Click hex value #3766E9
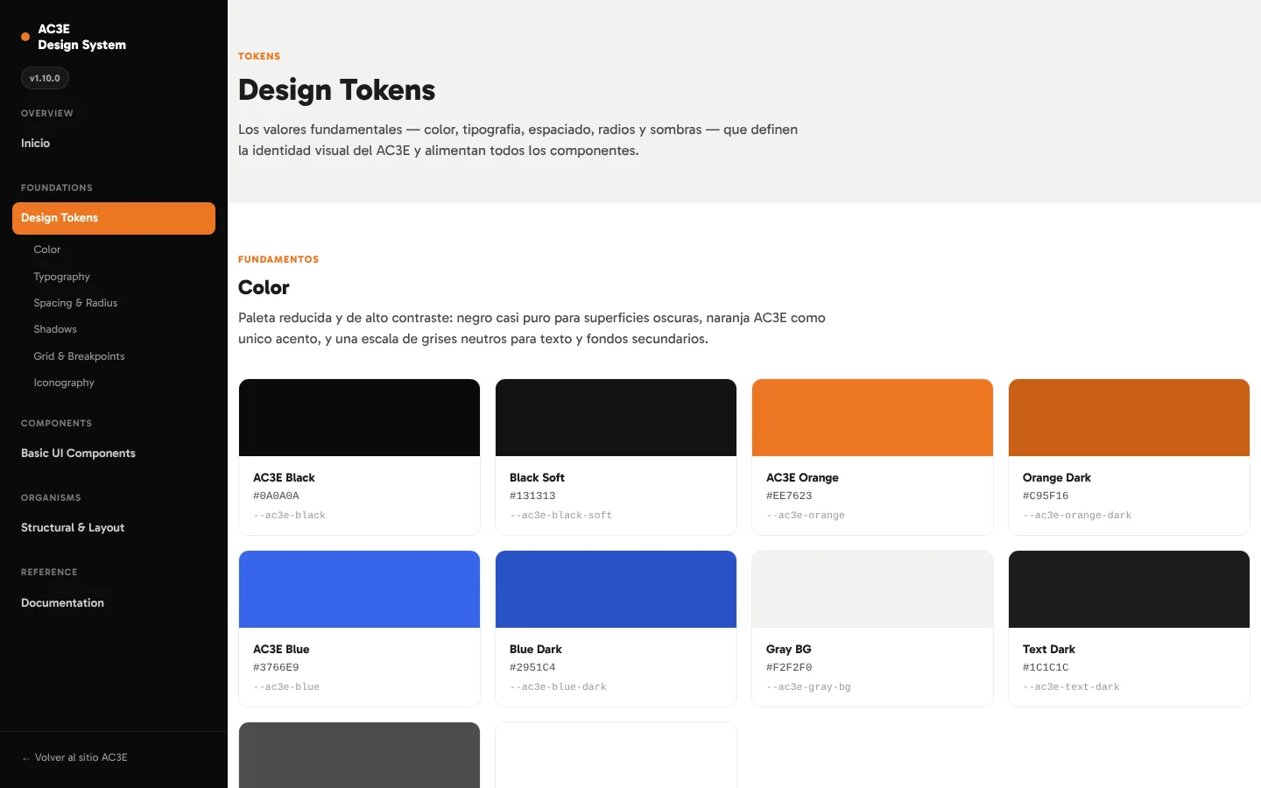 (x=276, y=667)
